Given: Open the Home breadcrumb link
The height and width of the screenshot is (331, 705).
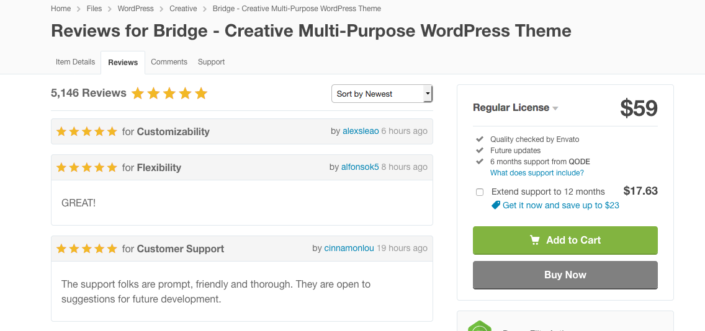Looking at the screenshot, I should click(61, 9).
